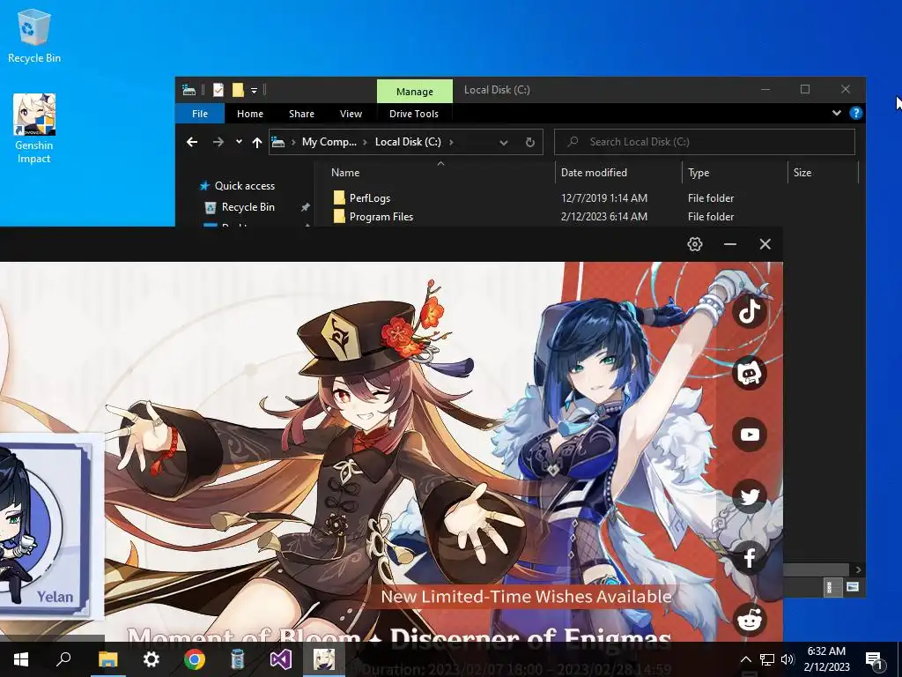Sort by Type column header
This screenshot has height=677, width=902.
pos(699,172)
